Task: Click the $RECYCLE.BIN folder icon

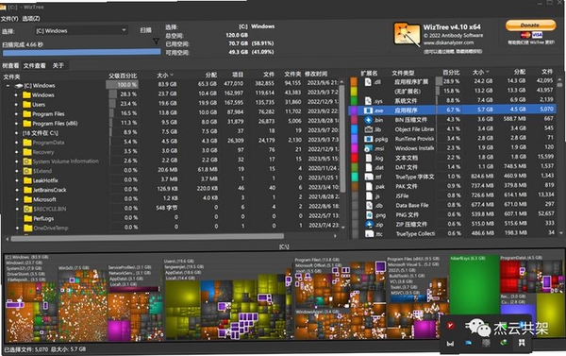Action: pos(27,209)
